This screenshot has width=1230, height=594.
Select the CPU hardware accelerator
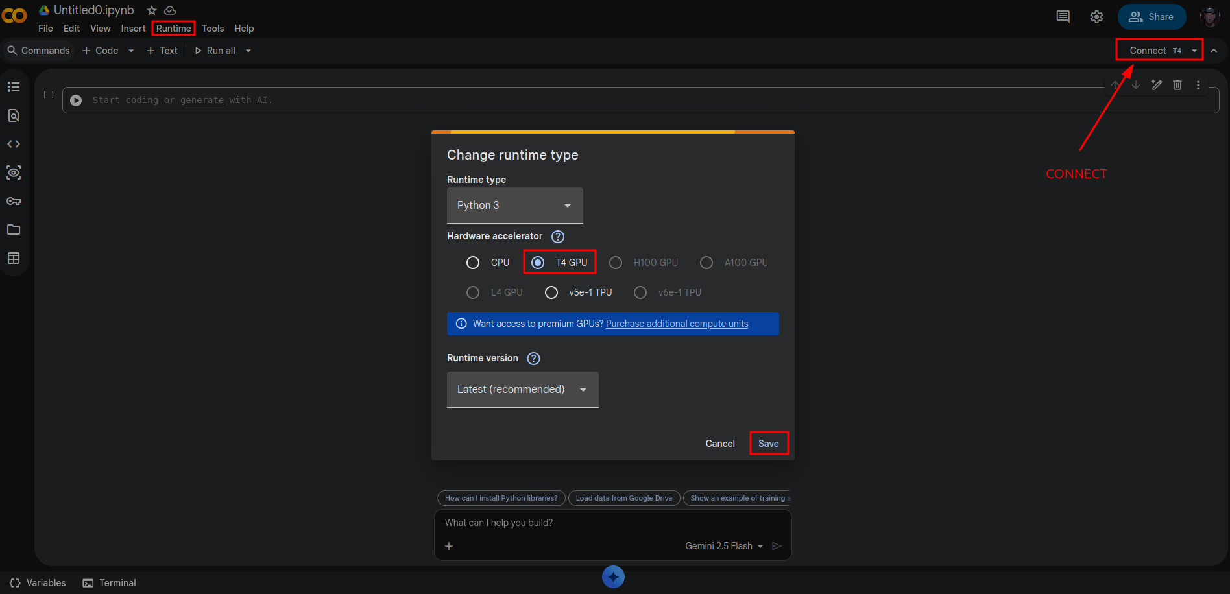tap(473, 263)
